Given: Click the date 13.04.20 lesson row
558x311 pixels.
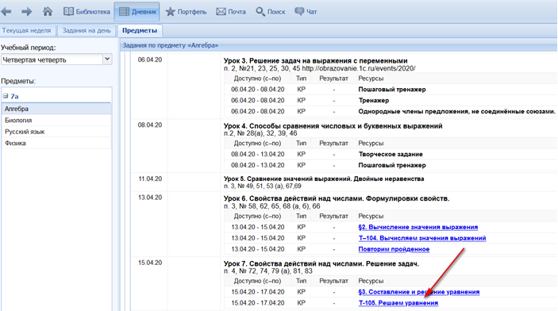Looking at the screenshot, I should (x=150, y=198).
